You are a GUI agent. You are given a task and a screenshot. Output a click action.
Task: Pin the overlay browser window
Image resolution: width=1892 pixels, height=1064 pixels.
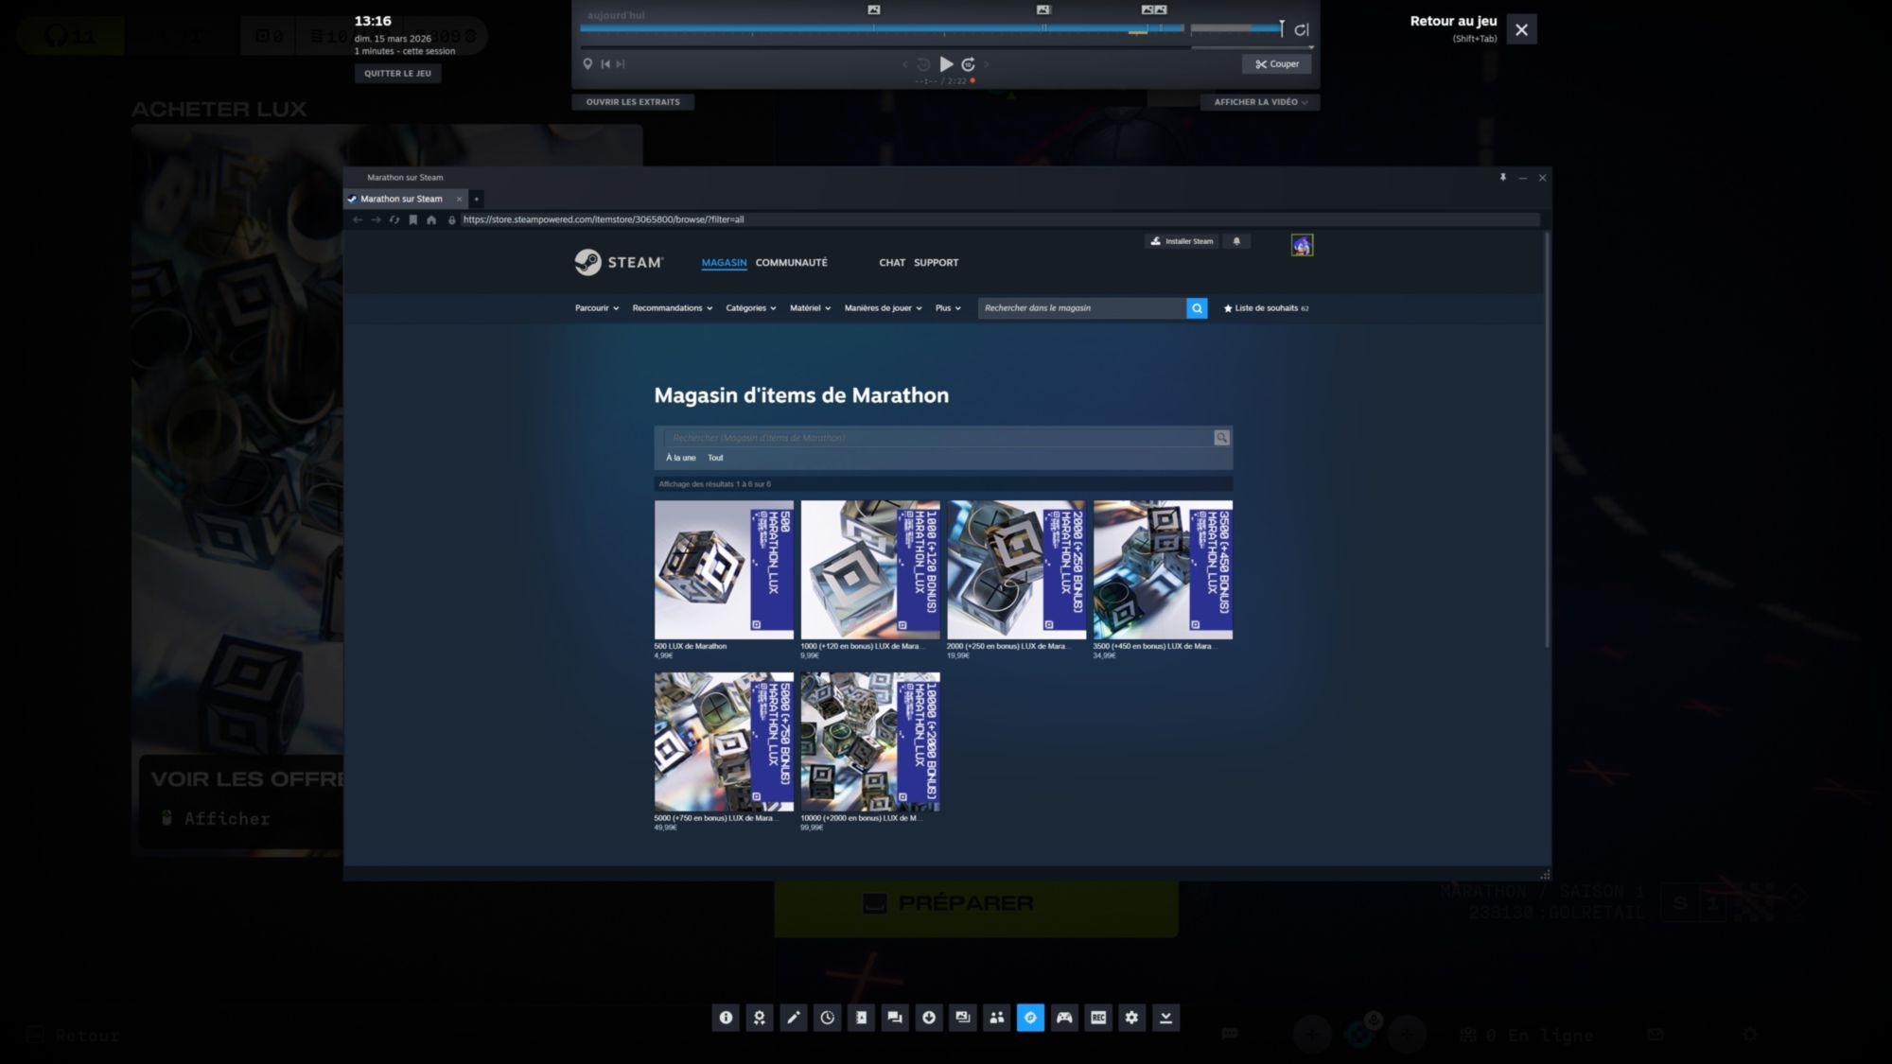pyautogui.click(x=1502, y=178)
